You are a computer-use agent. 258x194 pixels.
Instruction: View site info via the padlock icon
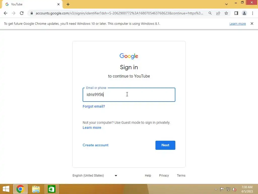tap(32, 13)
